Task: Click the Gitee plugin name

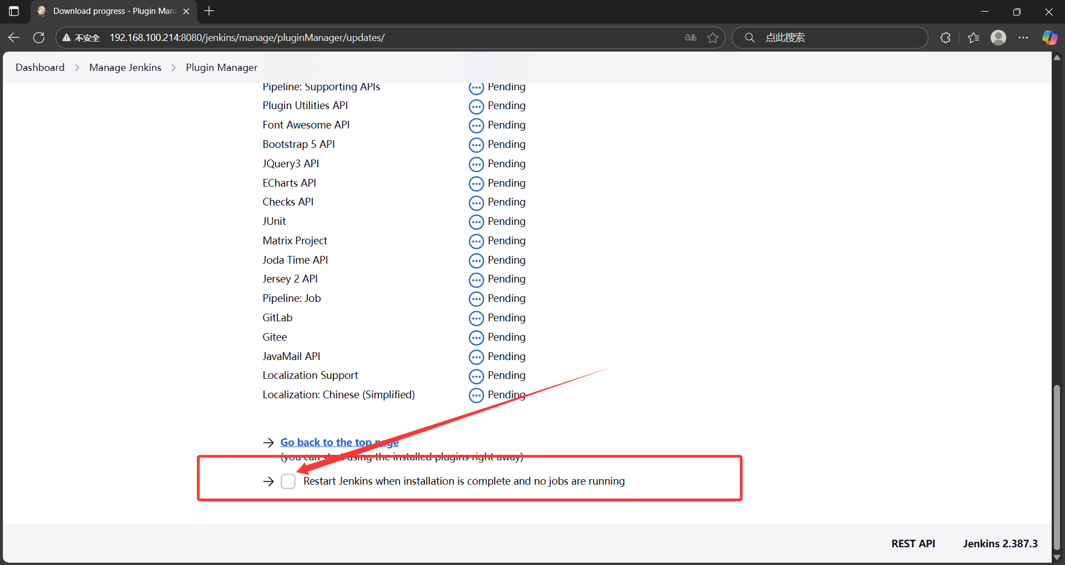Action: click(275, 337)
